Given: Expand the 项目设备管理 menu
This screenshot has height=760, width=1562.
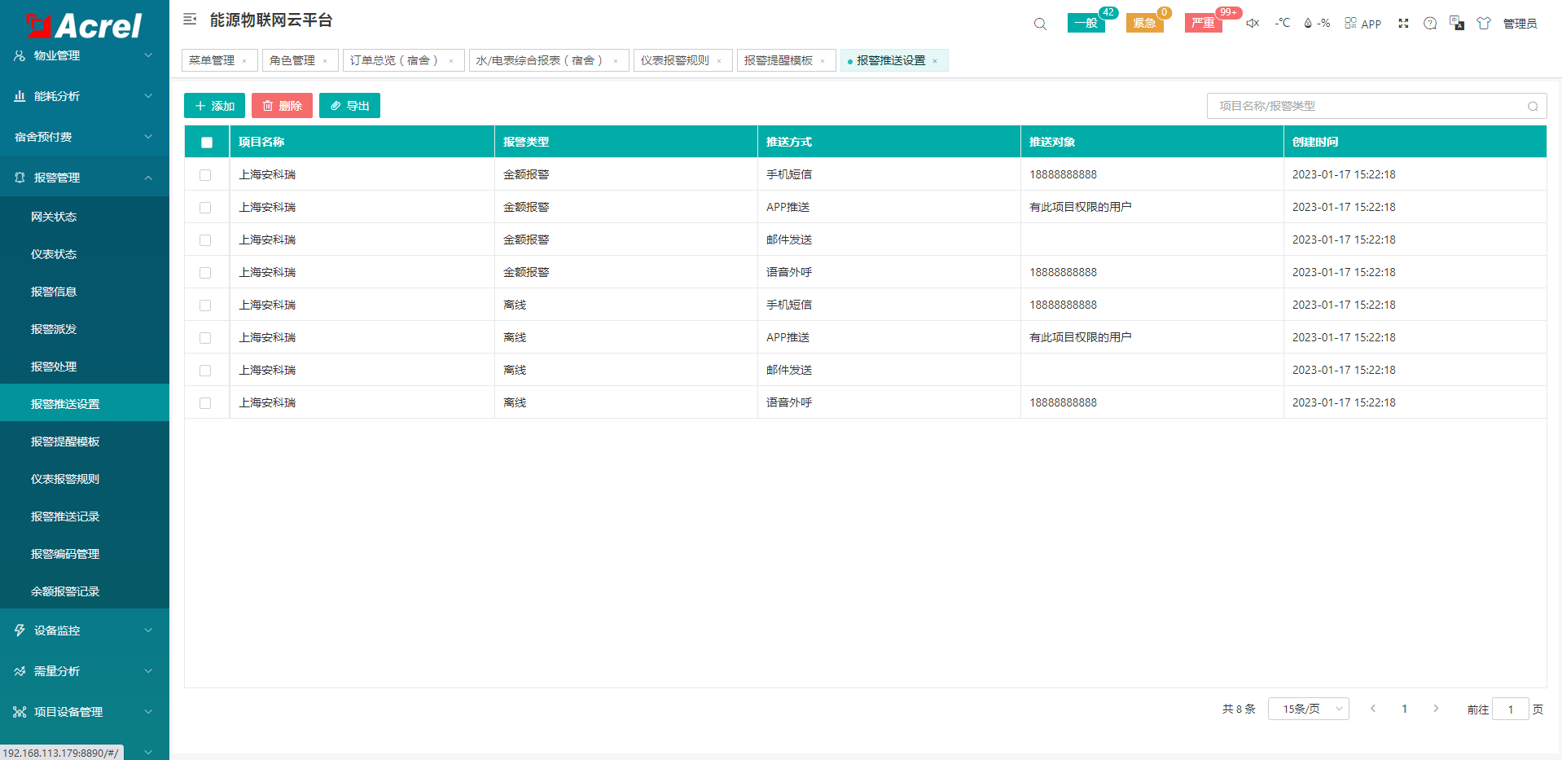Looking at the screenshot, I should [85, 712].
